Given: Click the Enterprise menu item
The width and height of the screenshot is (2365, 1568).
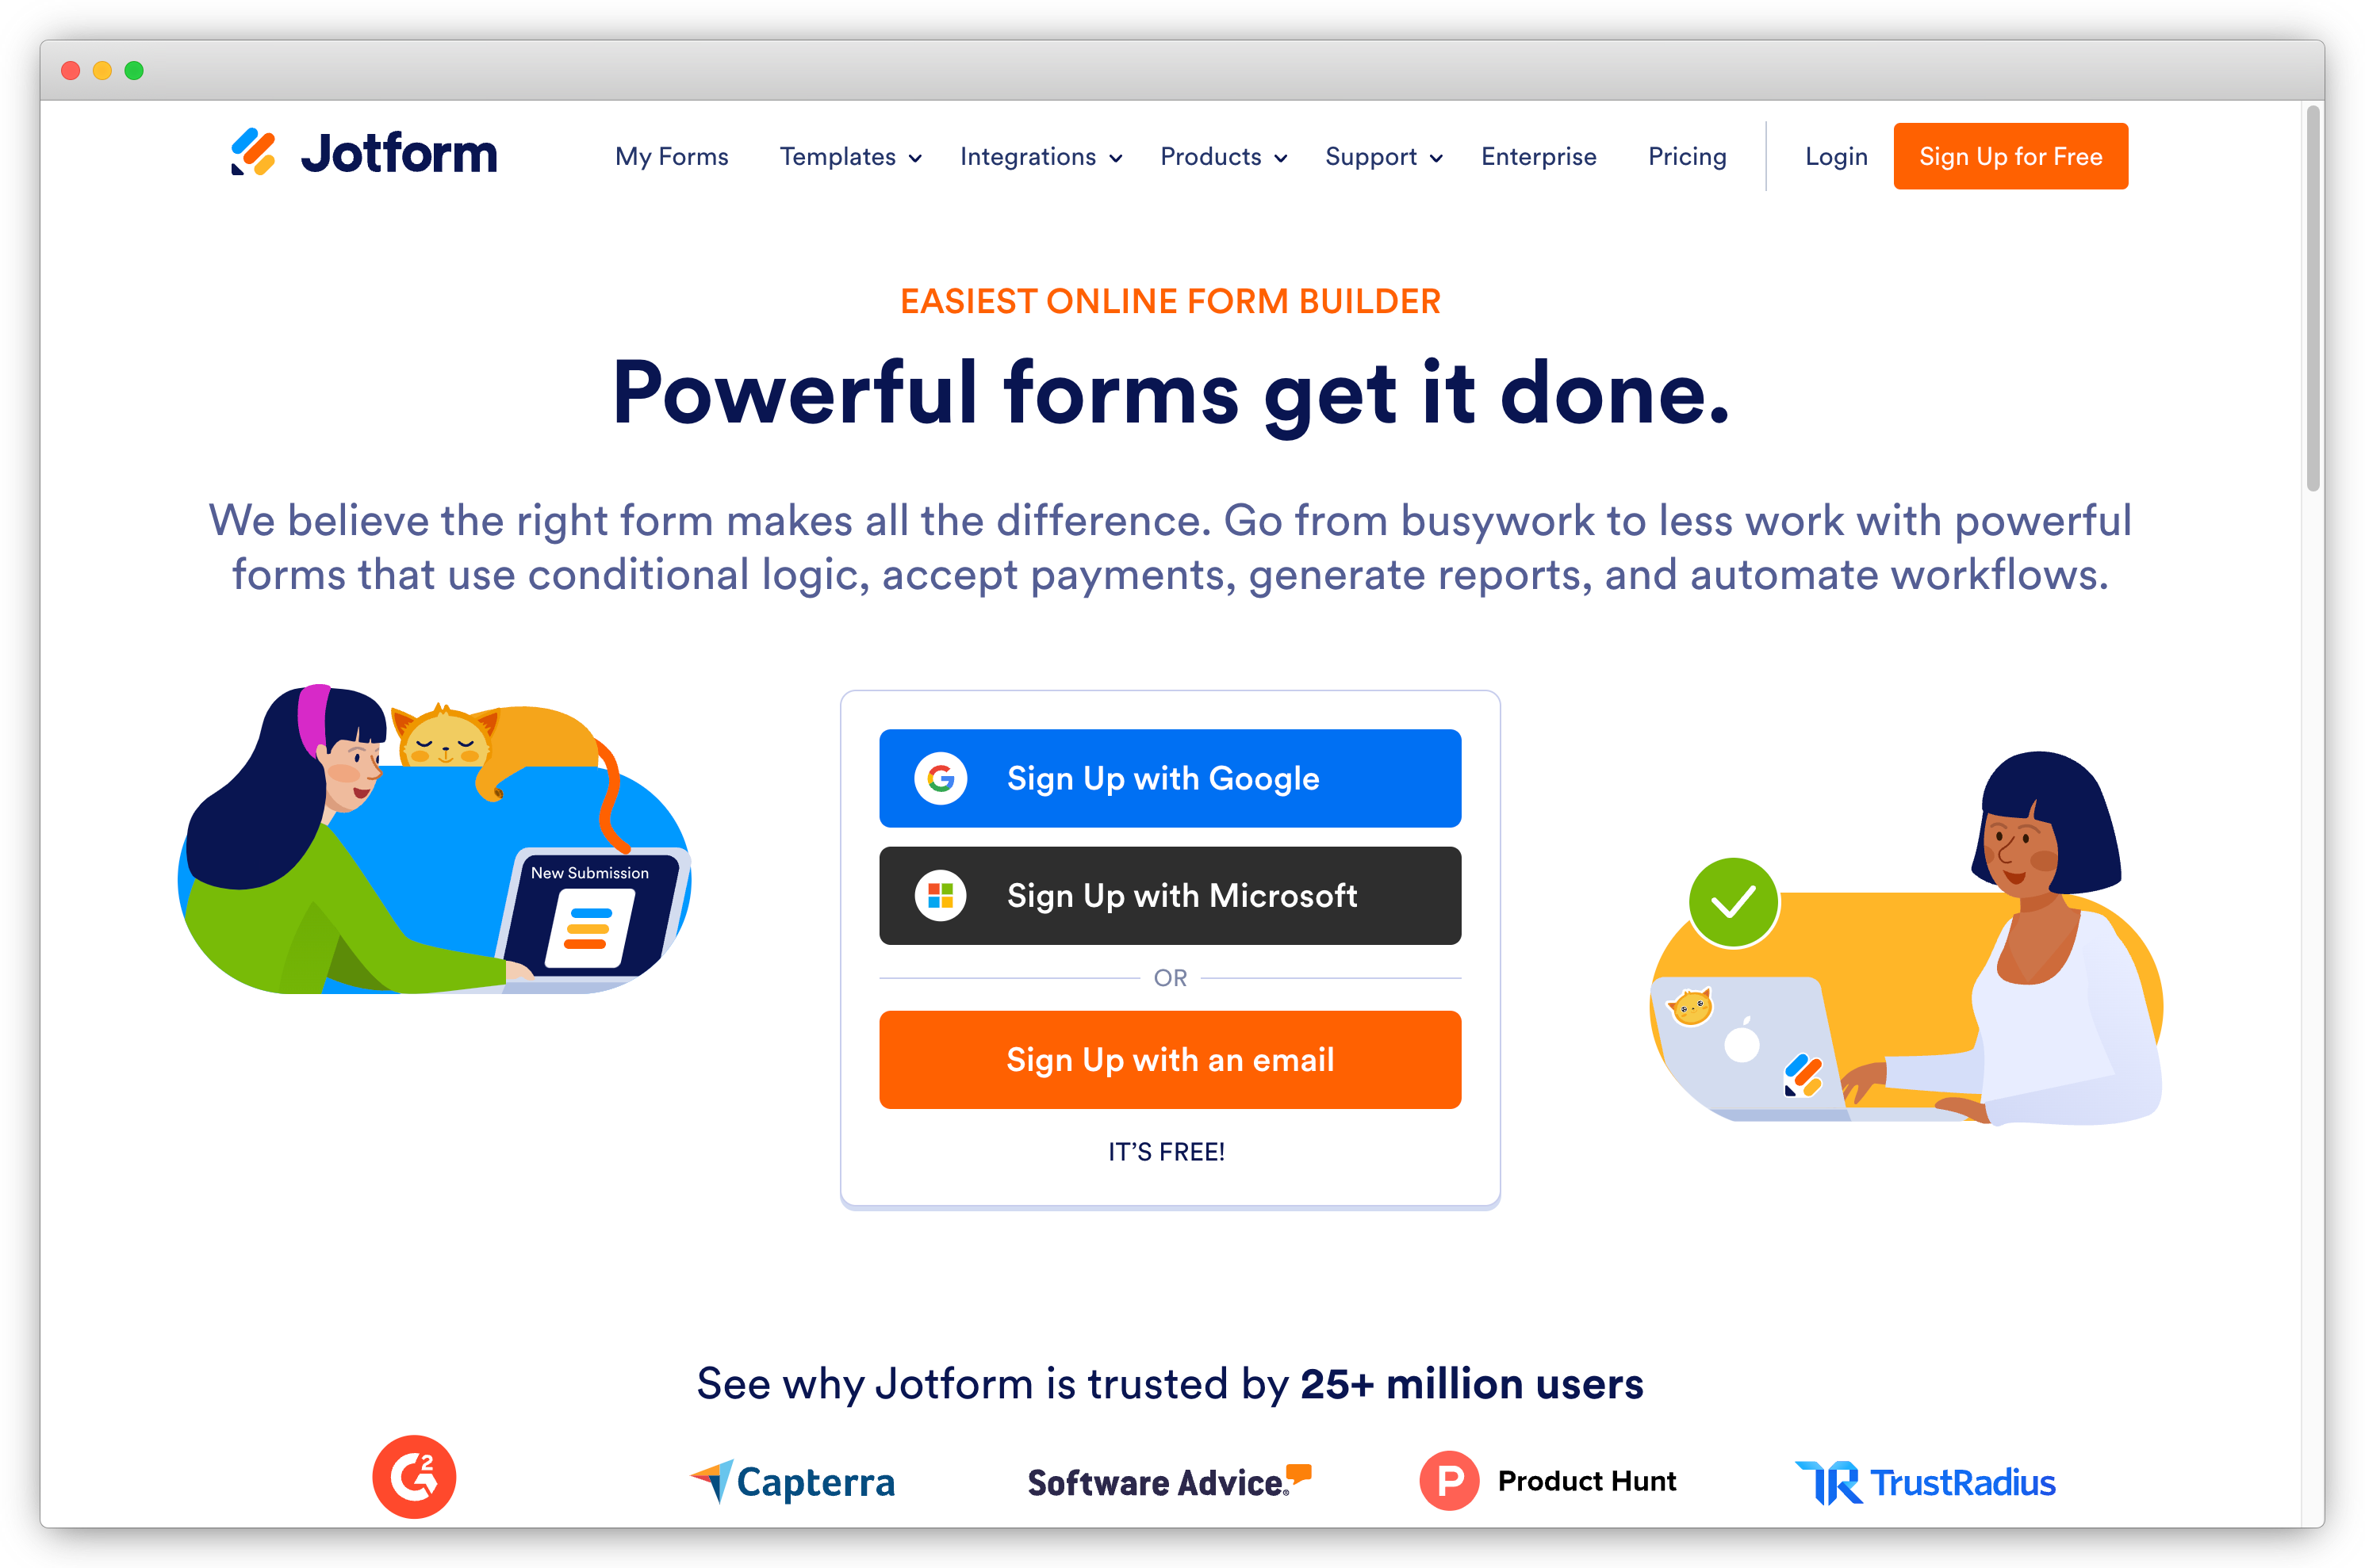Looking at the screenshot, I should 1537,155.
